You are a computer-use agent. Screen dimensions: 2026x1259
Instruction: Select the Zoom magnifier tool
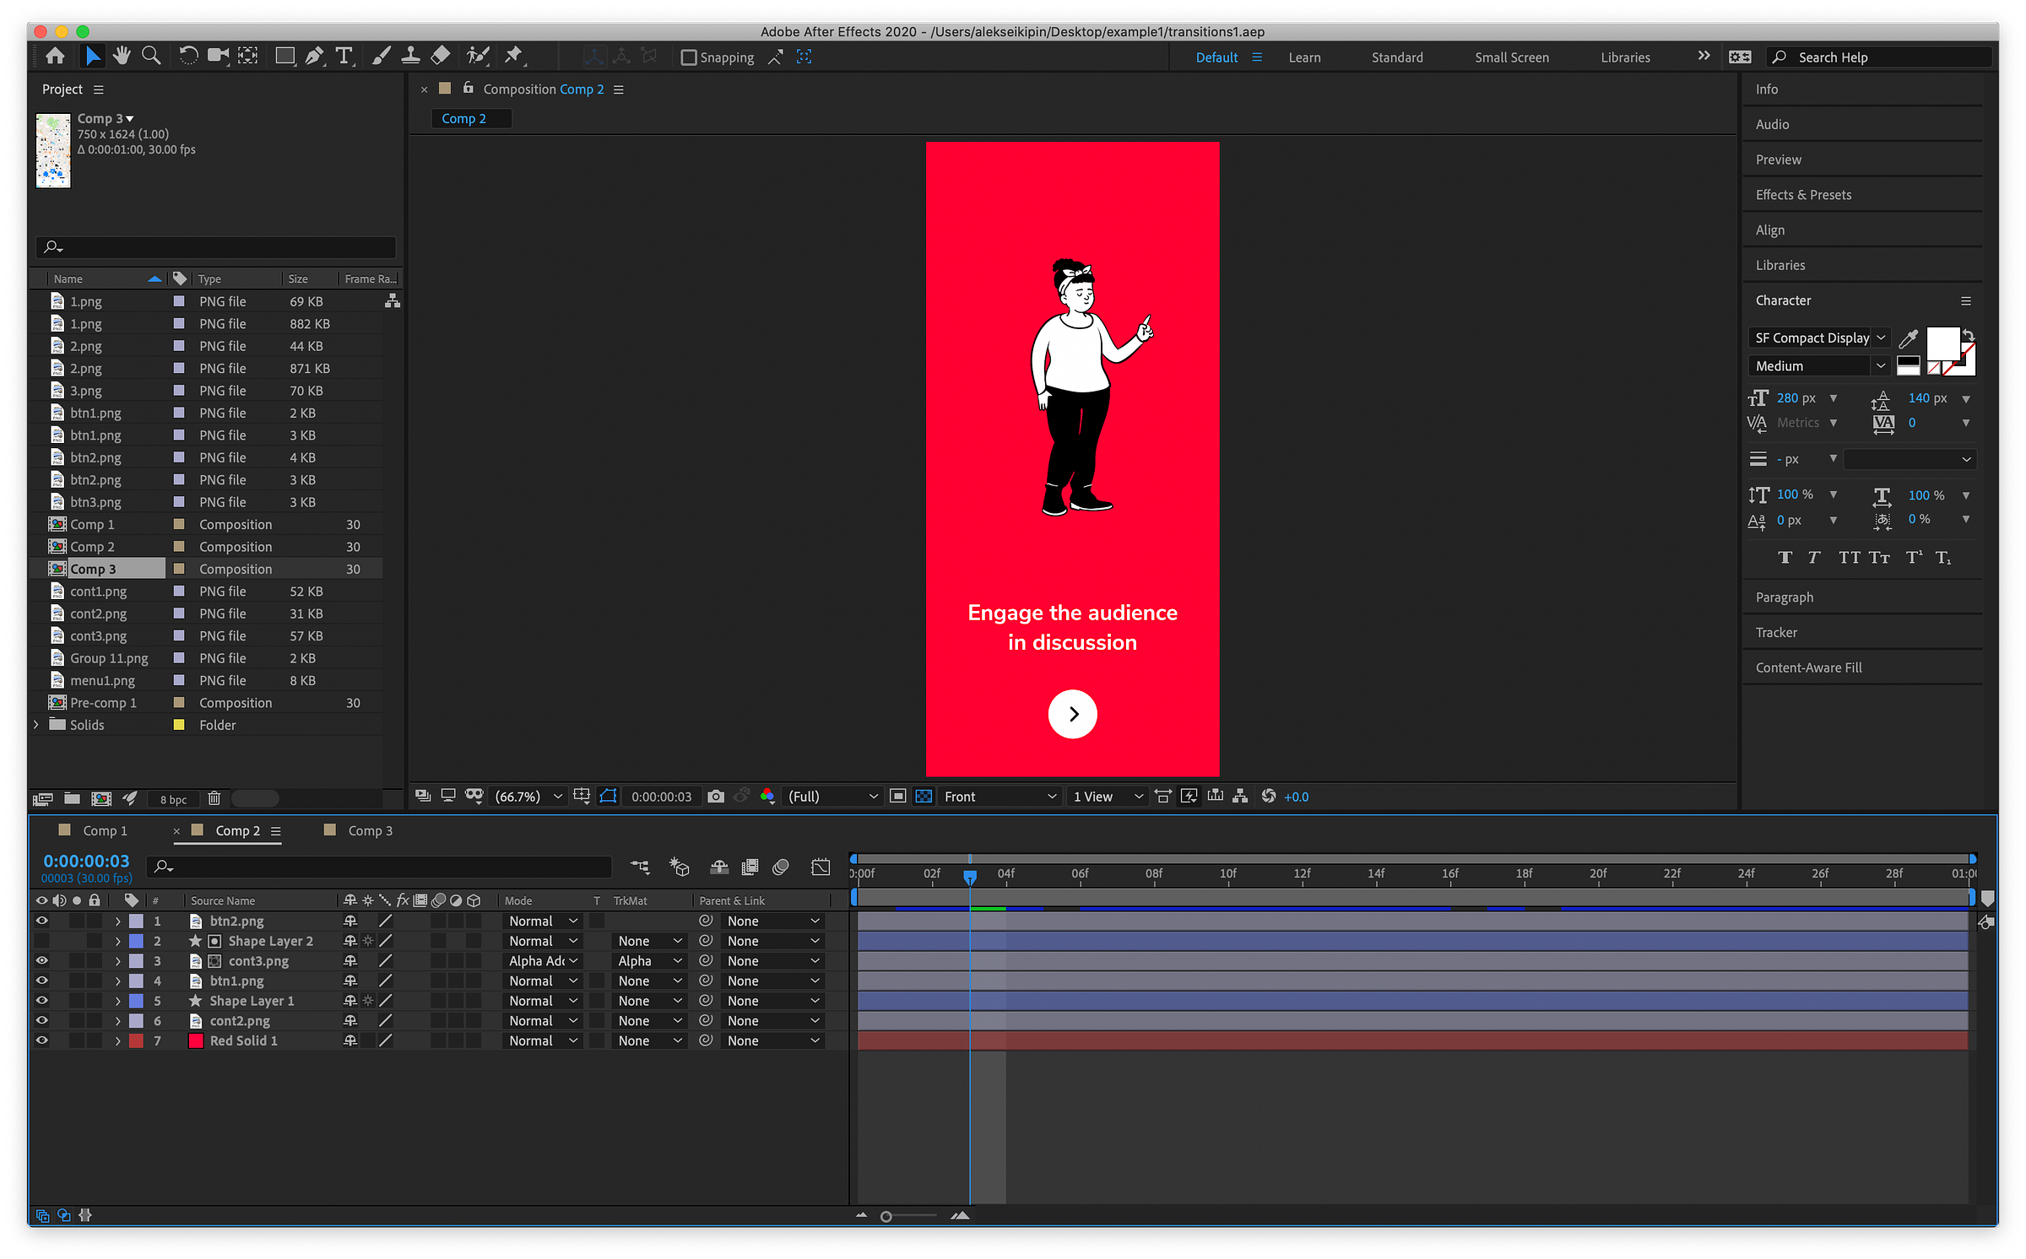click(x=151, y=57)
